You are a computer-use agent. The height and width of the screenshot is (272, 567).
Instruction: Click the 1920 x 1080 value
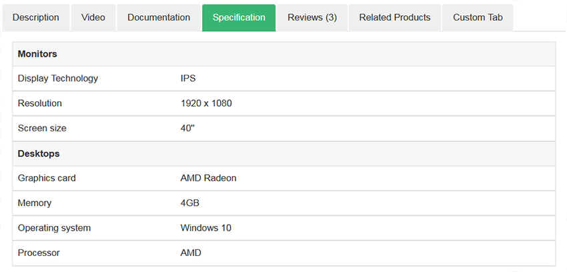[206, 103]
